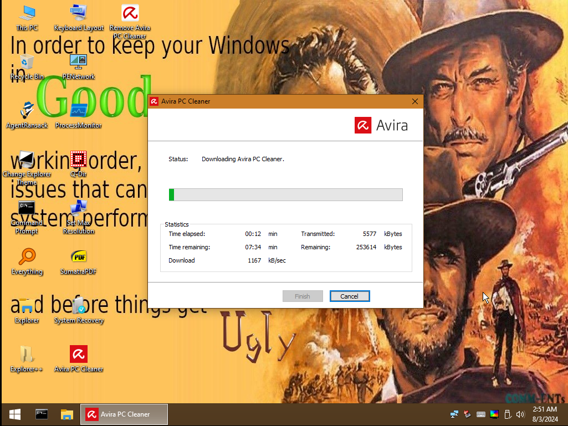
Task: Click the Time remaining value 07:34
Action: click(x=253, y=247)
